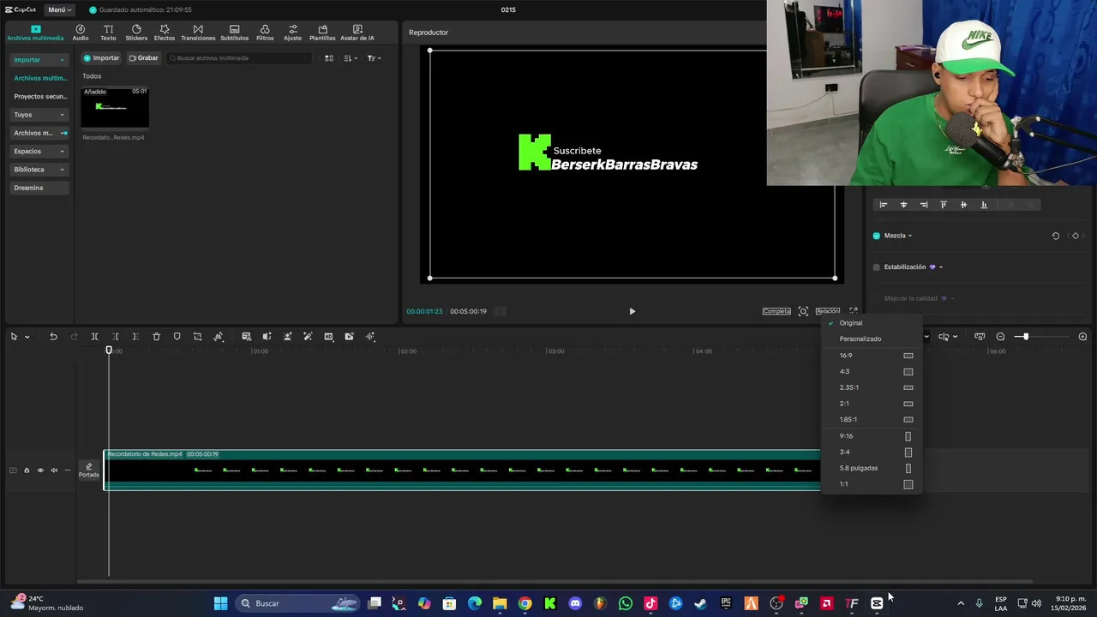Enter fullscreen preview mode
The width and height of the screenshot is (1097, 617).
[x=854, y=311]
